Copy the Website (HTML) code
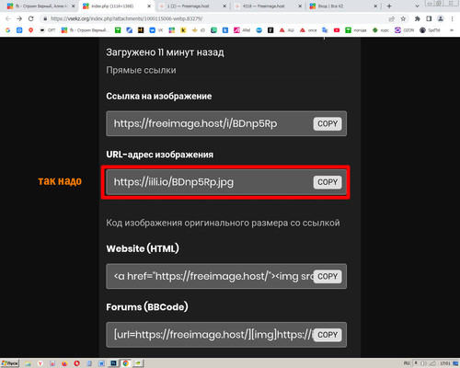 328,276
